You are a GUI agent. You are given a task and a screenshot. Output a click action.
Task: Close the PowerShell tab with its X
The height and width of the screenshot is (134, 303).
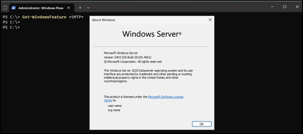pos(69,8)
